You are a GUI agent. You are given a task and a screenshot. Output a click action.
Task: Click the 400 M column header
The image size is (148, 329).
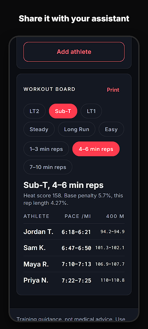pos(115,216)
